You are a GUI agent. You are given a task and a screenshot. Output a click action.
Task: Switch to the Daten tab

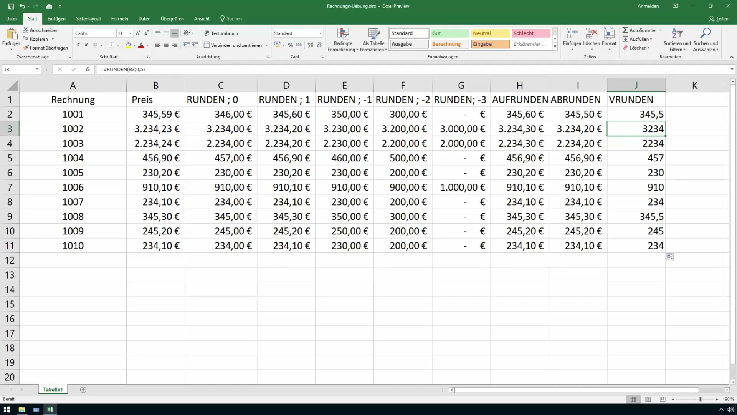[x=144, y=18]
